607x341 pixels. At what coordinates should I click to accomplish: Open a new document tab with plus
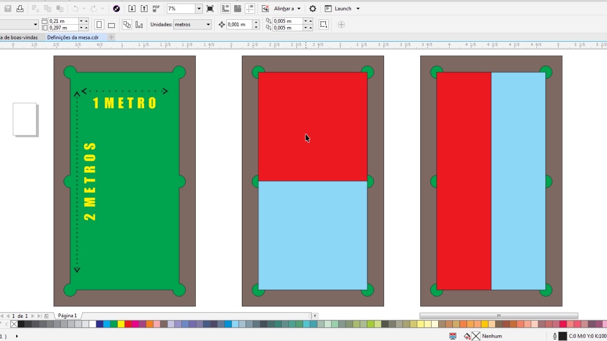pyautogui.click(x=111, y=37)
